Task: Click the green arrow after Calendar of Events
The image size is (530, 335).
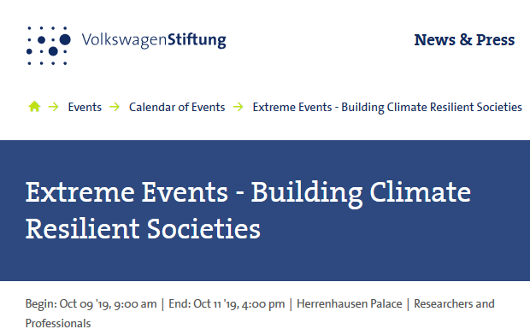Action: coord(238,107)
